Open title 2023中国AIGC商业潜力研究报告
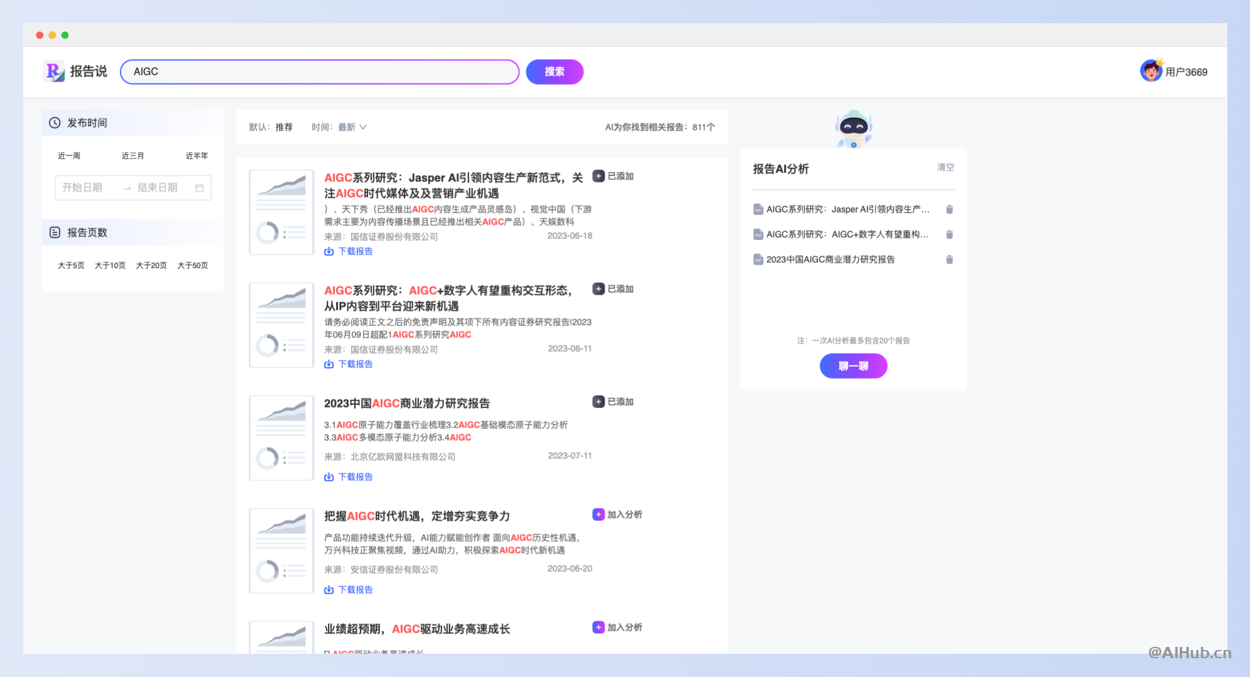This screenshot has width=1250, height=677. (407, 404)
